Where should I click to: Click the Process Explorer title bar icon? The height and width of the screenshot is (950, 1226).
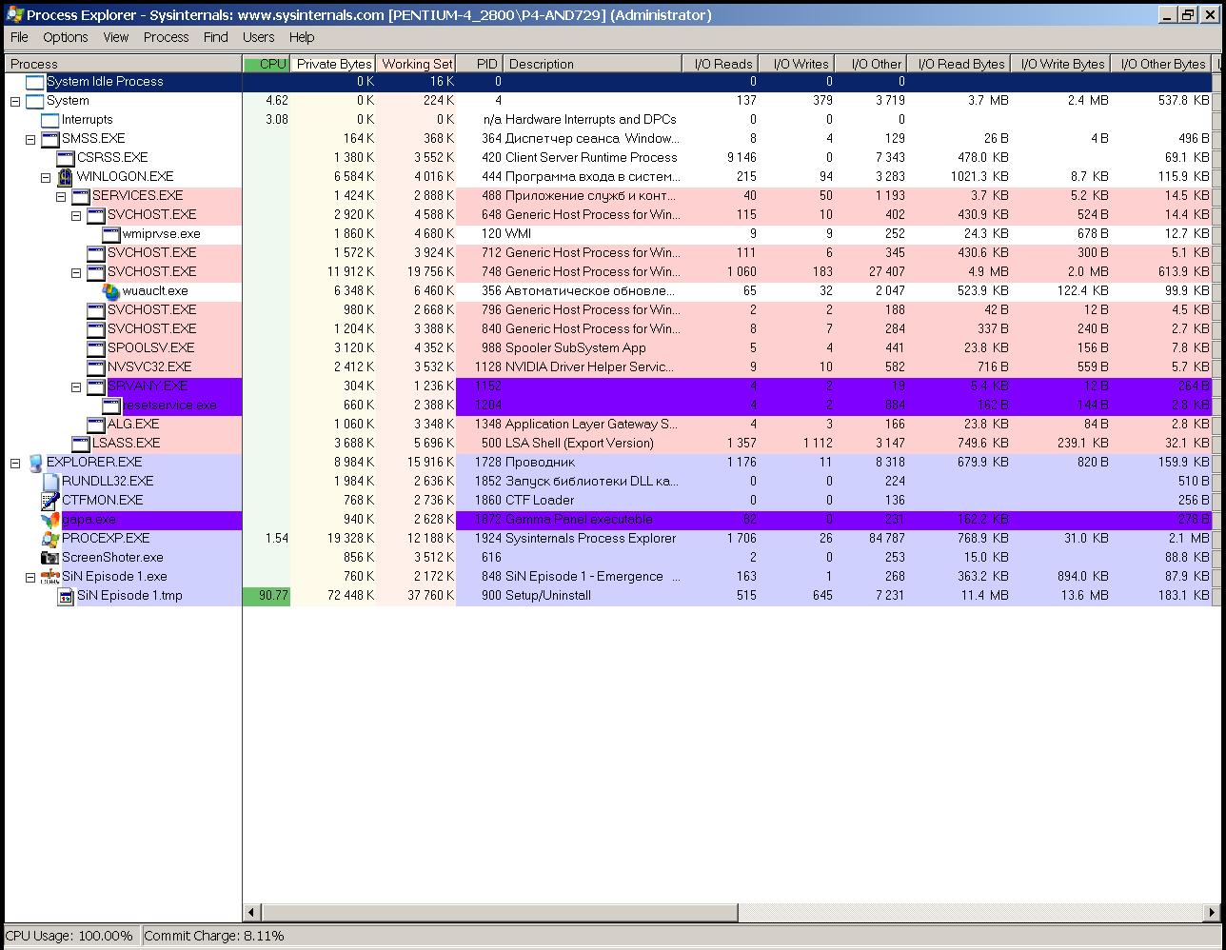pyautogui.click(x=14, y=14)
